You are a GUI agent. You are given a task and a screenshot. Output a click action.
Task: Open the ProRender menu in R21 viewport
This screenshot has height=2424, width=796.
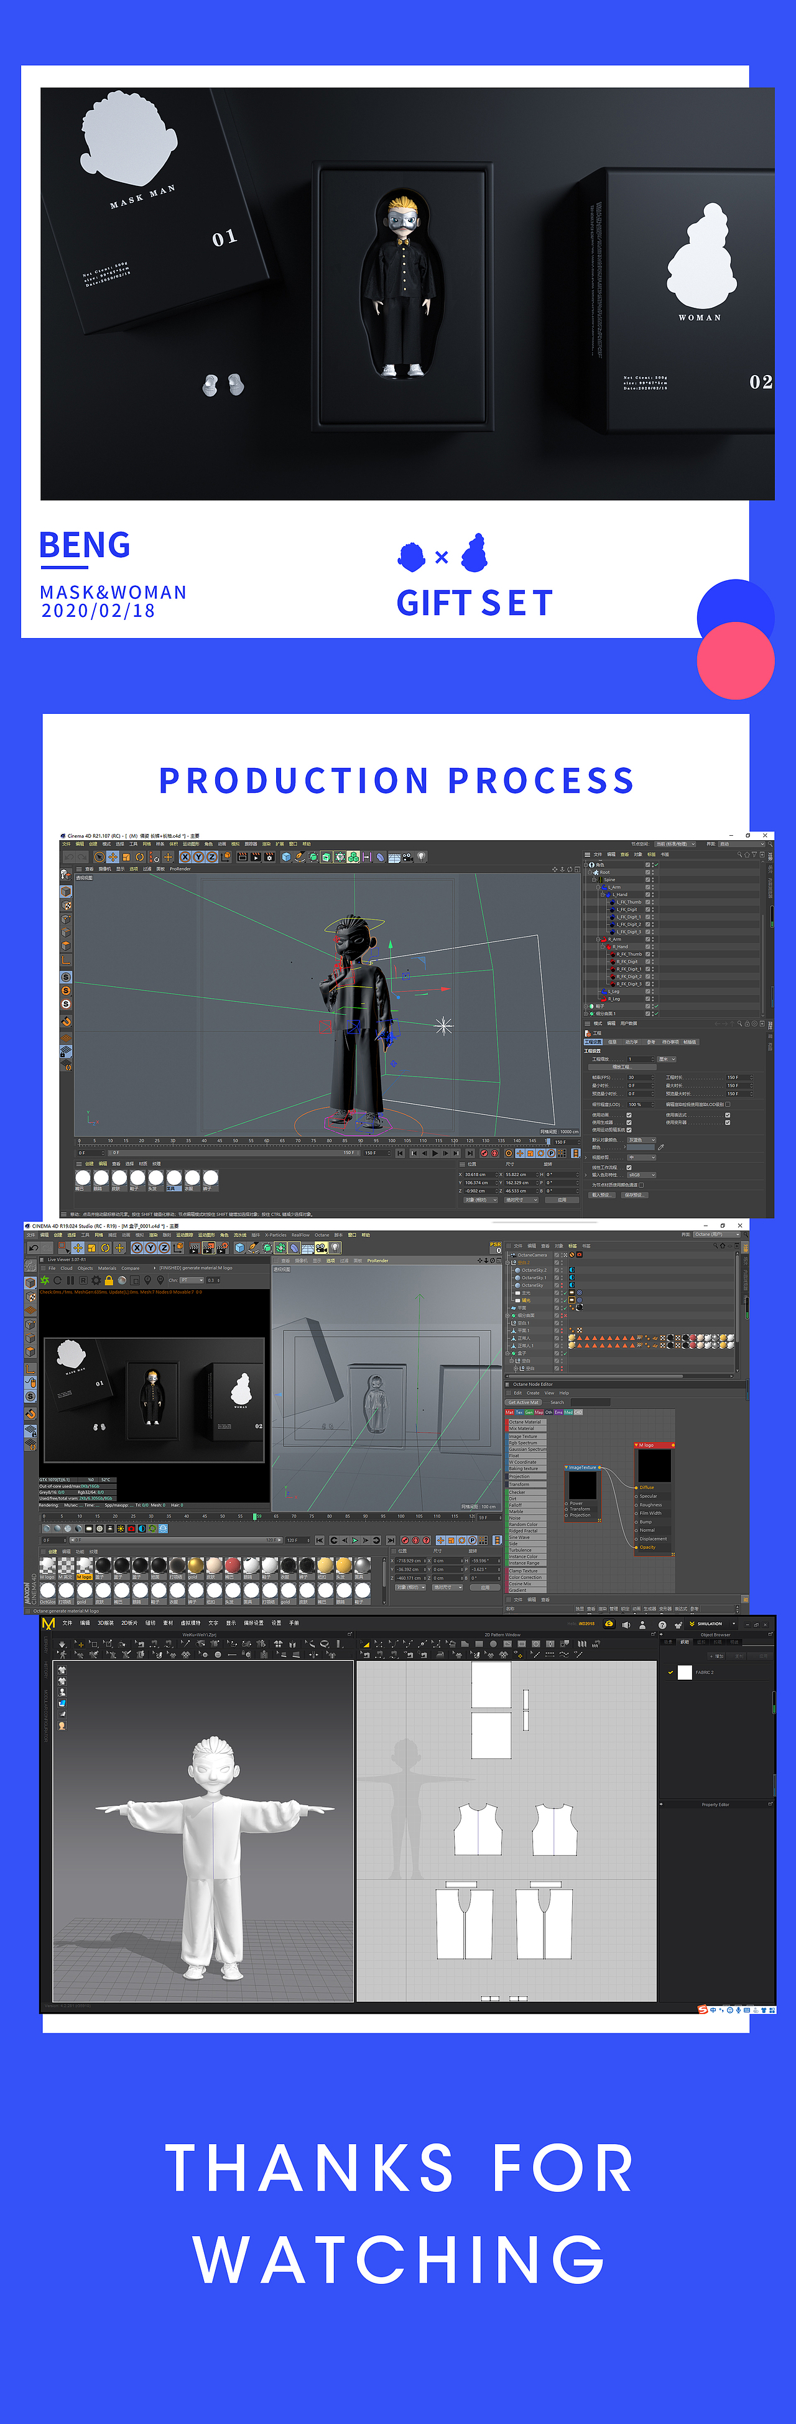click(x=180, y=869)
